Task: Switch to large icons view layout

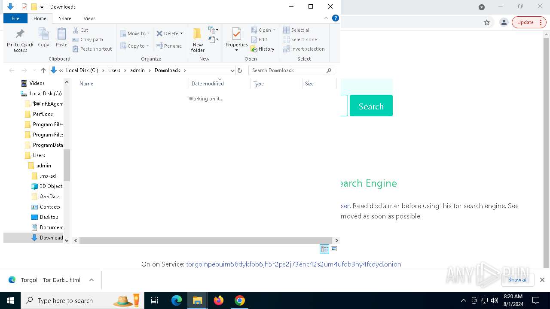Action: coord(334,249)
